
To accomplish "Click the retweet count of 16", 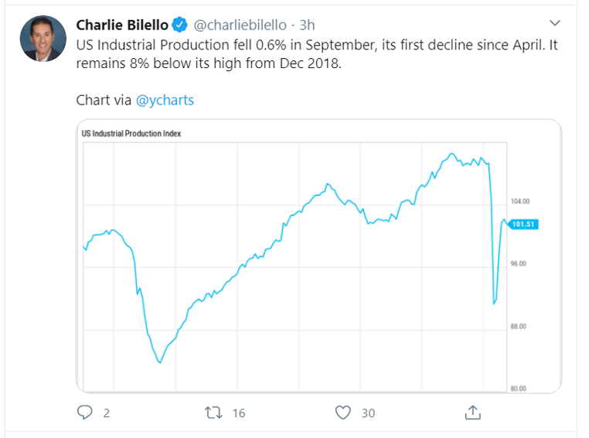I will pyautogui.click(x=238, y=413).
